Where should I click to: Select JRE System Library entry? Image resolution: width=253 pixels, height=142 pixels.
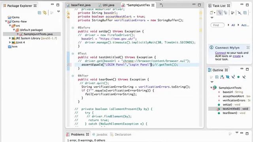click(36, 38)
